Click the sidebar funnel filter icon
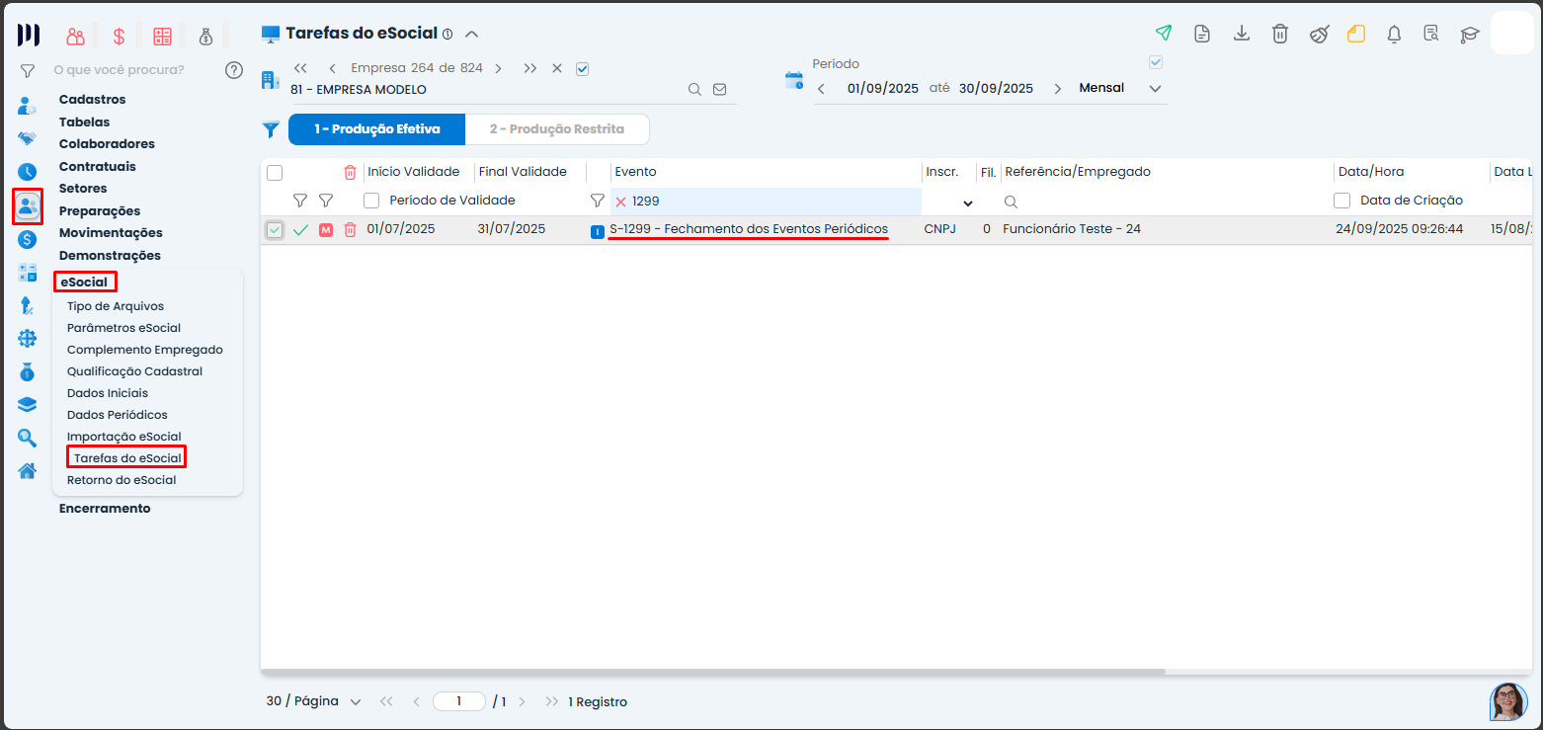The height and width of the screenshot is (730, 1543). [x=28, y=71]
